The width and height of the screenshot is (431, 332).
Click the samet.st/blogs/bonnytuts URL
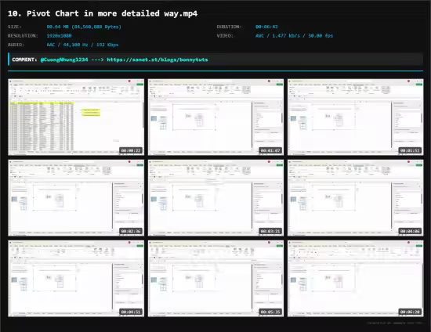click(x=158, y=60)
